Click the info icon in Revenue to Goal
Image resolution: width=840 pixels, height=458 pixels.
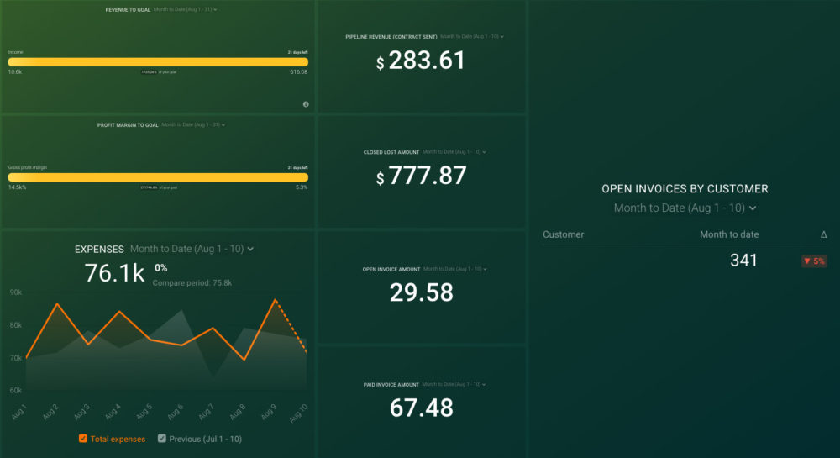[x=306, y=104]
